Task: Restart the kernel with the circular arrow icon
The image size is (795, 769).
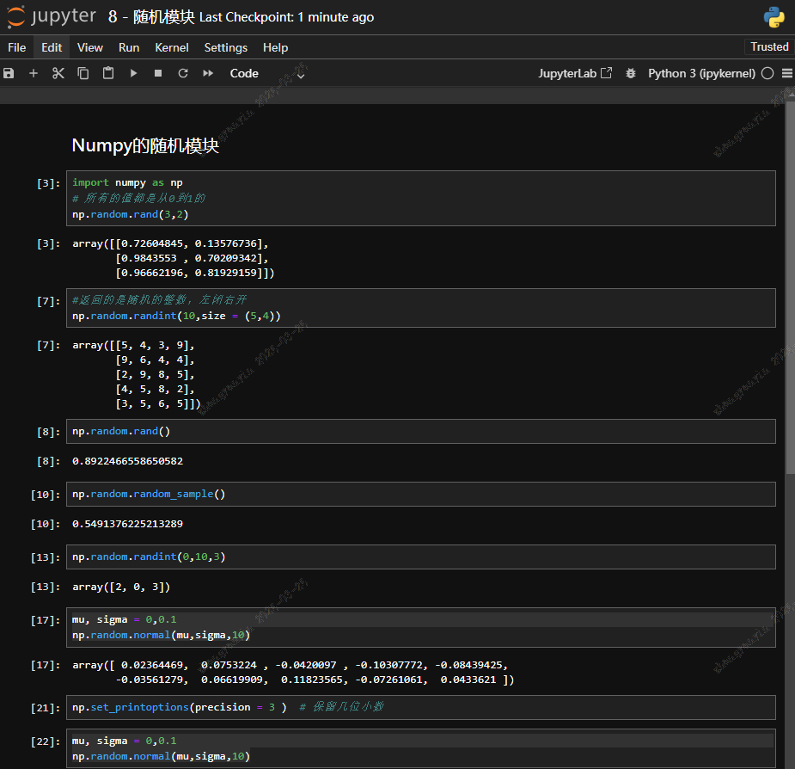Action: coord(183,74)
